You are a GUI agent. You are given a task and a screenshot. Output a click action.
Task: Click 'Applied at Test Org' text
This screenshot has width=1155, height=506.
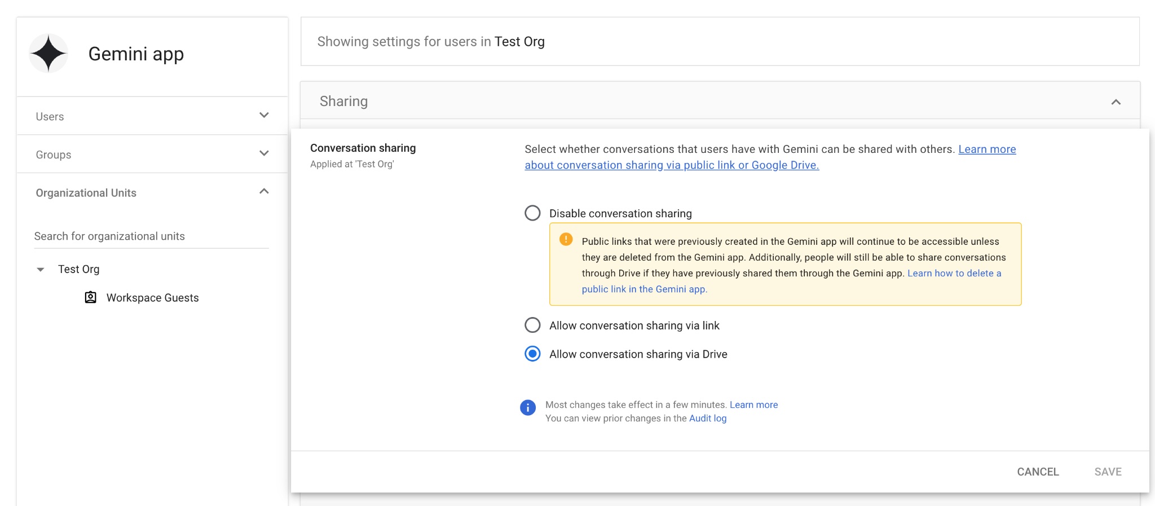coord(352,164)
